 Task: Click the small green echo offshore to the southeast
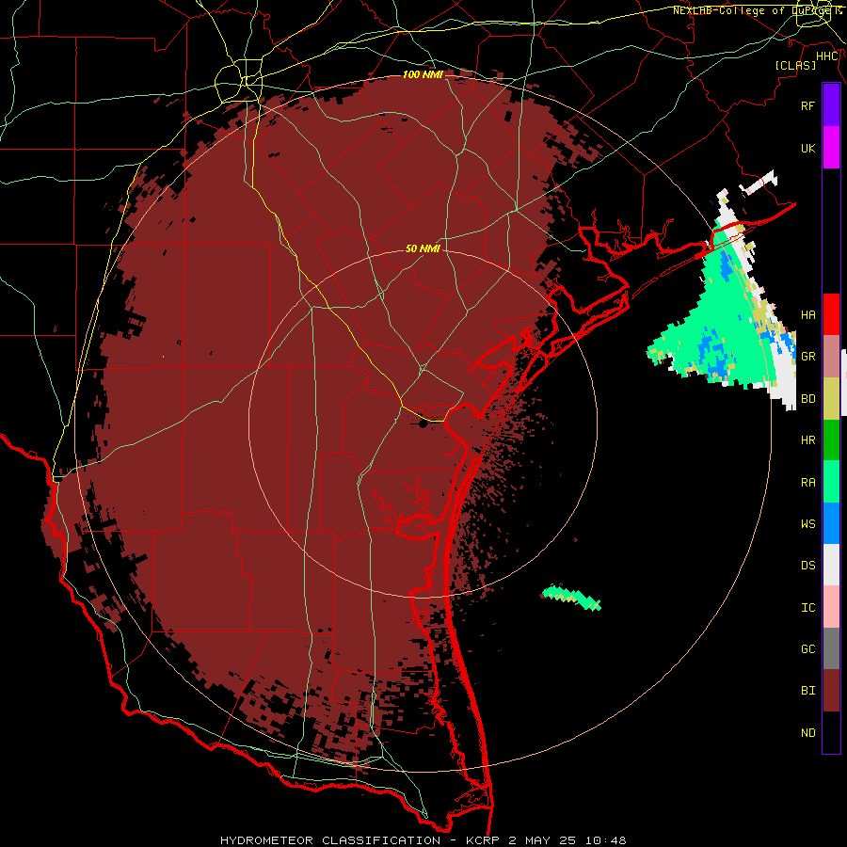[571, 598]
